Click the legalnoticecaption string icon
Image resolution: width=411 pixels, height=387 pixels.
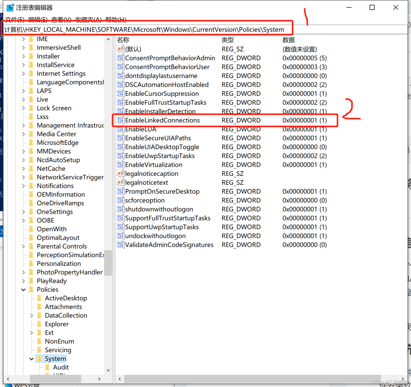[120, 174]
